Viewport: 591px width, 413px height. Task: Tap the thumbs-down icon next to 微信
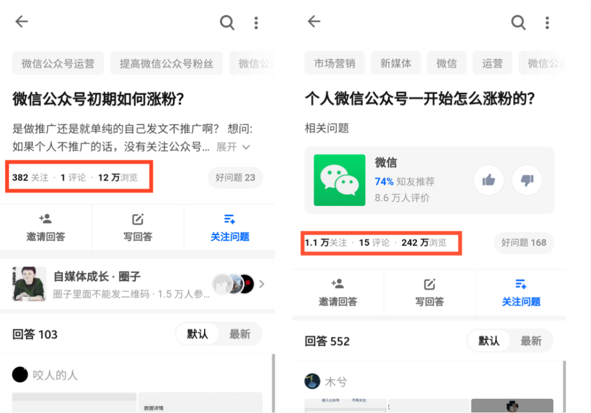click(526, 181)
